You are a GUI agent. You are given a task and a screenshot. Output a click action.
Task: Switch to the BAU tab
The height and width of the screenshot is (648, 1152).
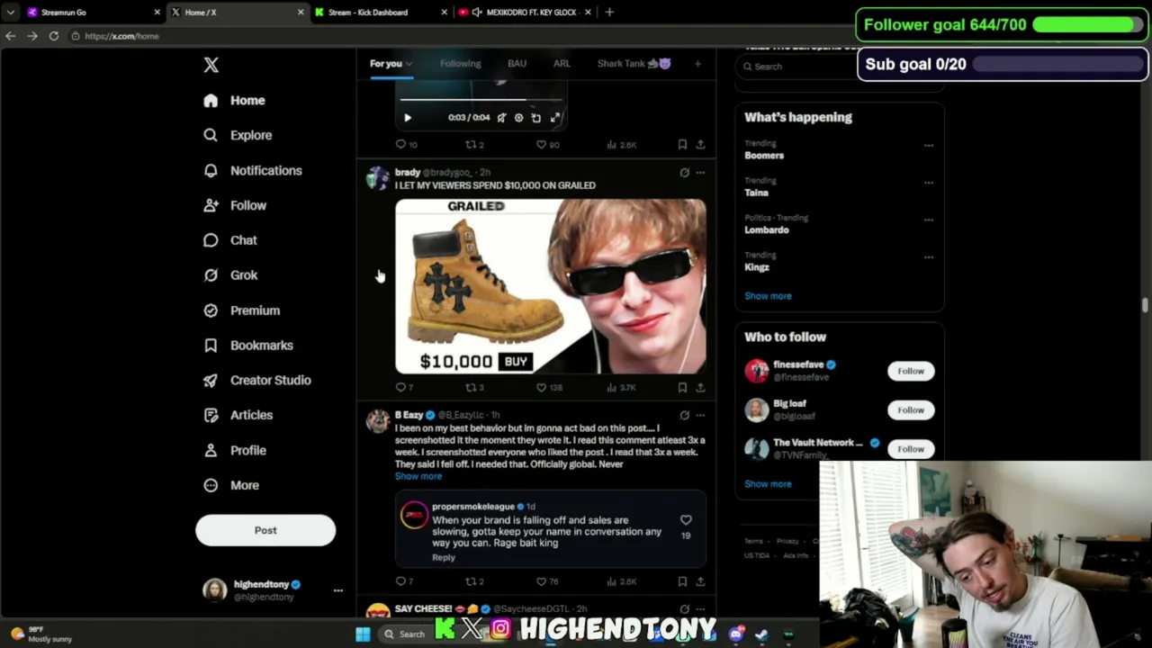tap(517, 64)
